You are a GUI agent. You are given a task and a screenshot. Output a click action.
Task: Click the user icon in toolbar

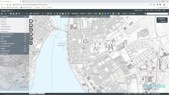(14, 14)
